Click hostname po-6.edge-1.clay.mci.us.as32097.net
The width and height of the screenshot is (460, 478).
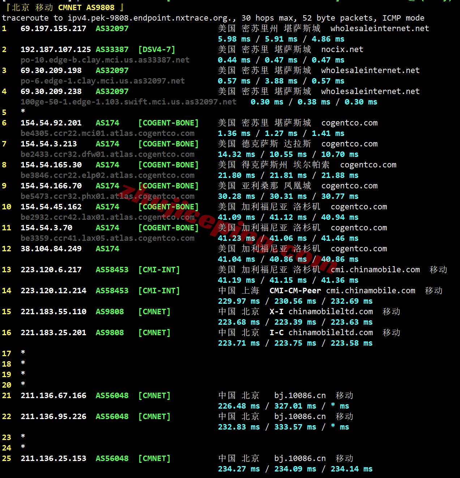103,81
